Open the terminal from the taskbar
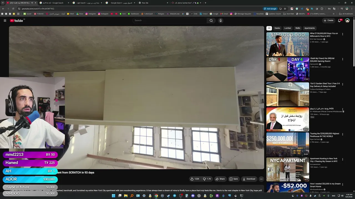The image size is (355, 199). click(242, 196)
